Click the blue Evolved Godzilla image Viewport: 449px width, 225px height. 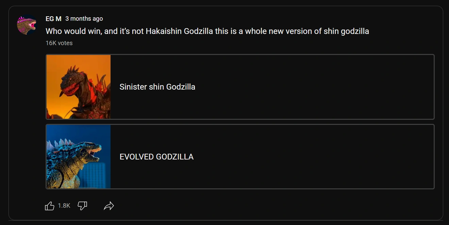79,156
